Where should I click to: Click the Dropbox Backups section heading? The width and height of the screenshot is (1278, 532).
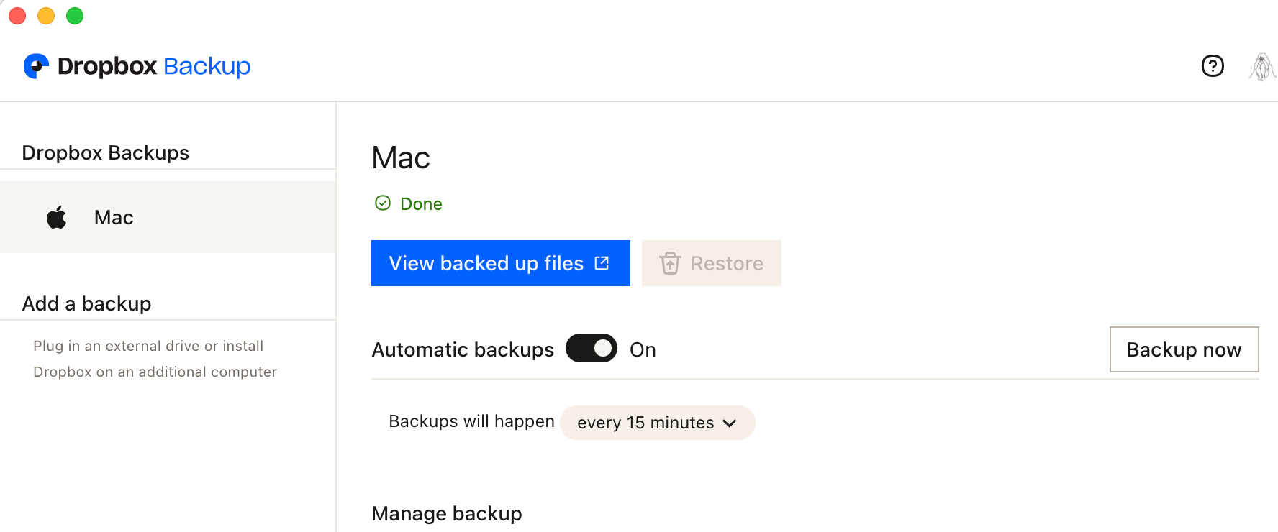point(106,152)
